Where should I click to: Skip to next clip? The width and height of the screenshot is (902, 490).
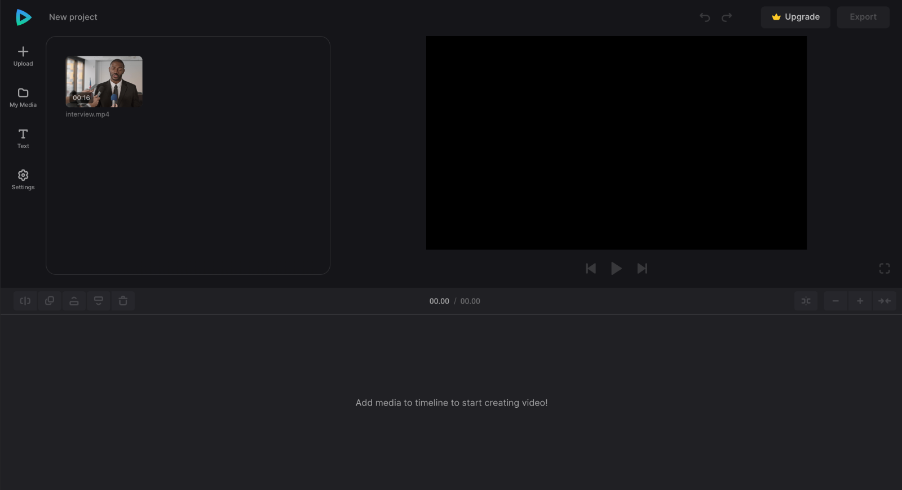(x=642, y=269)
